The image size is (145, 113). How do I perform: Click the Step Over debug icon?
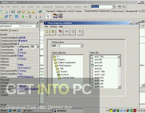40,17
